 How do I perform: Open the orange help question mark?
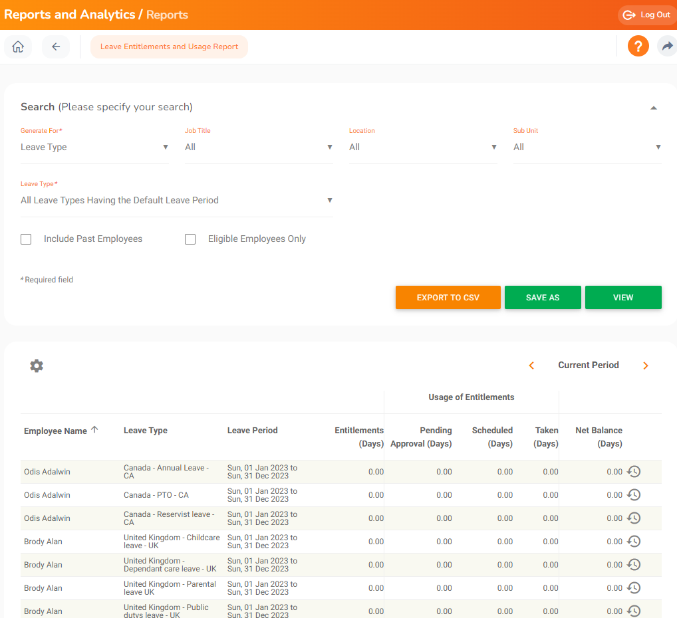tap(638, 46)
